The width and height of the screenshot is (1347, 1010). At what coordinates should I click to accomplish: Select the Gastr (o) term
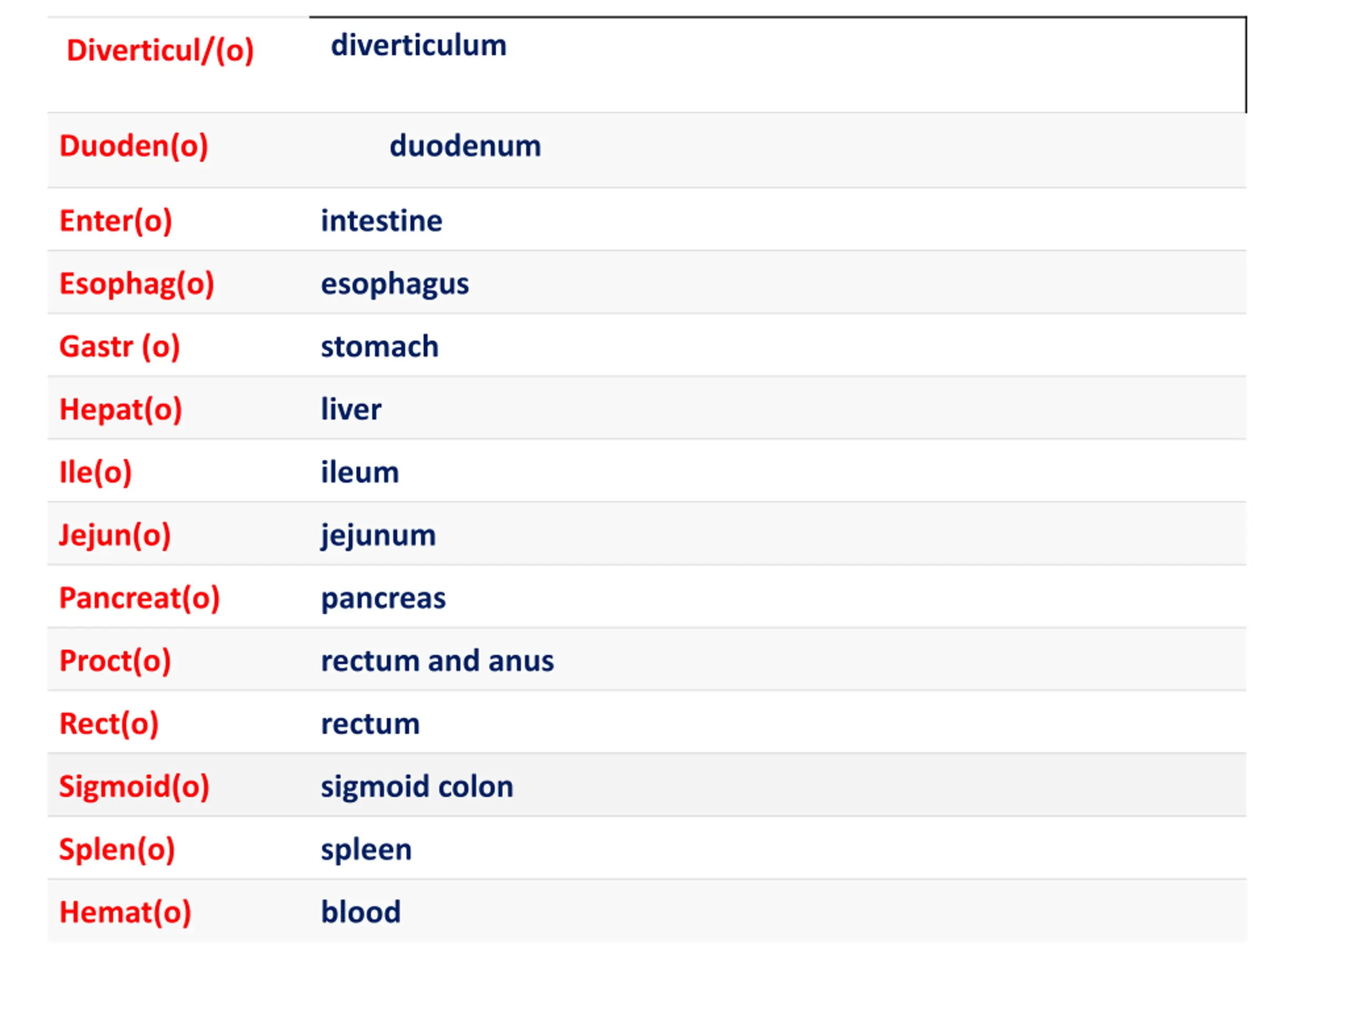120,347
